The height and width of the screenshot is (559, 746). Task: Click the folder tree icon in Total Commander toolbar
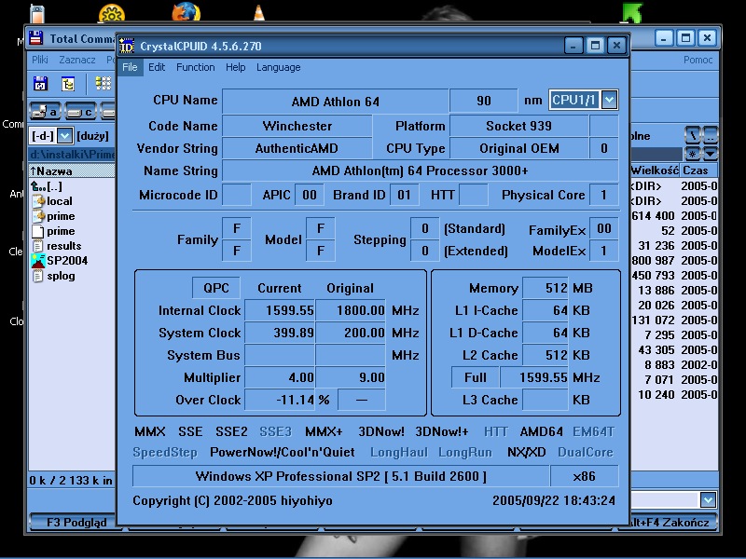click(x=68, y=84)
